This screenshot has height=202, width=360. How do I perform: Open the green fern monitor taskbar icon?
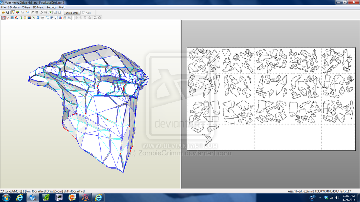pos(46,197)
